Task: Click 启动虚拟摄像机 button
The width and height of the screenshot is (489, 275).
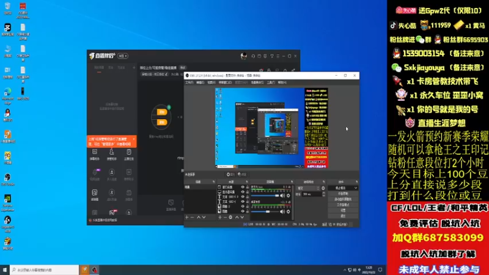Action: point(343,199)
